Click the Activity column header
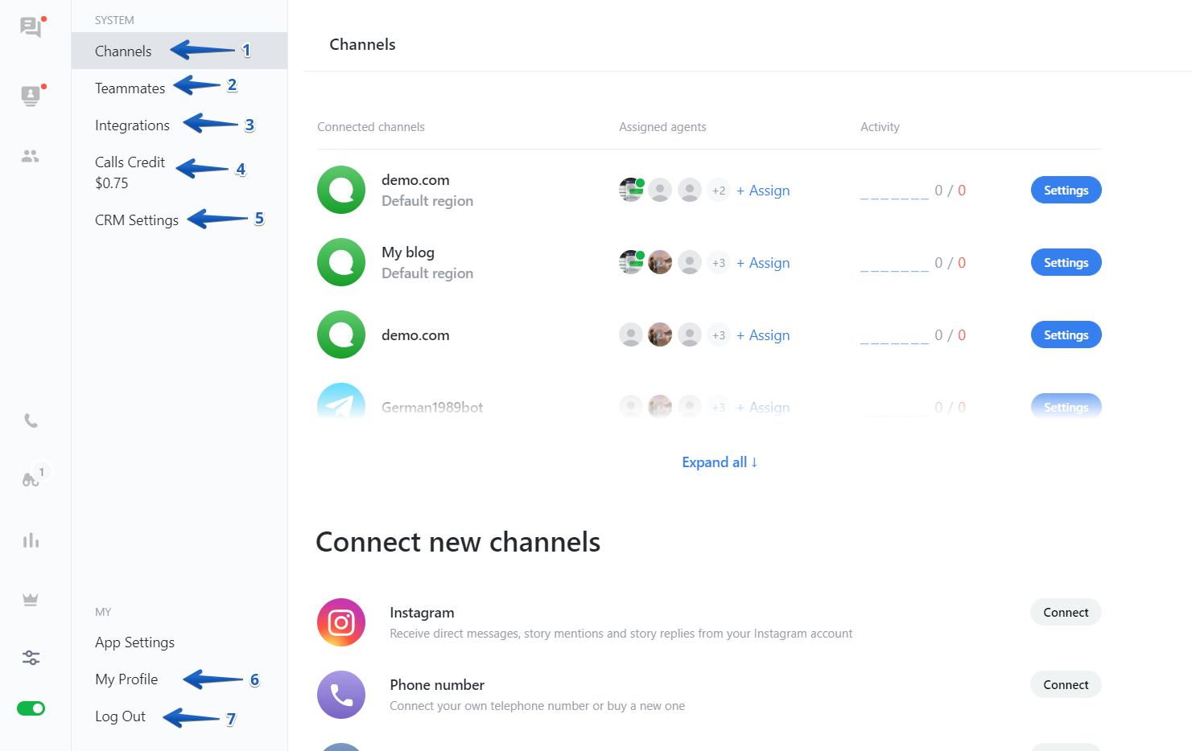 coord(880,127)
